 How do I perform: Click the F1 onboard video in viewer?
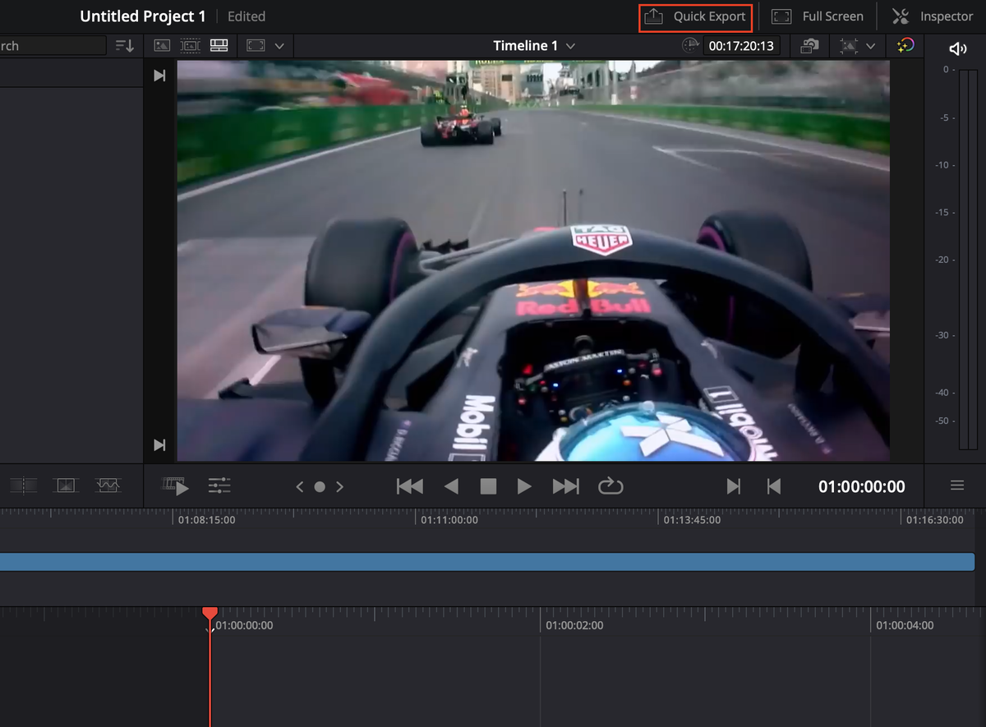[x=533, y=260]
